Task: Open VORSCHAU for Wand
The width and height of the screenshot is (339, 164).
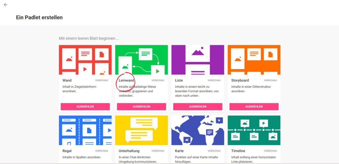Action: pyautogui.click(x=102, y=81)
